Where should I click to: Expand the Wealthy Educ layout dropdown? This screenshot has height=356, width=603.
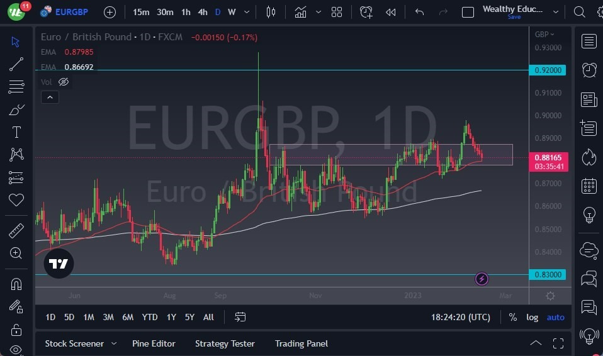(x=556, y=13)
